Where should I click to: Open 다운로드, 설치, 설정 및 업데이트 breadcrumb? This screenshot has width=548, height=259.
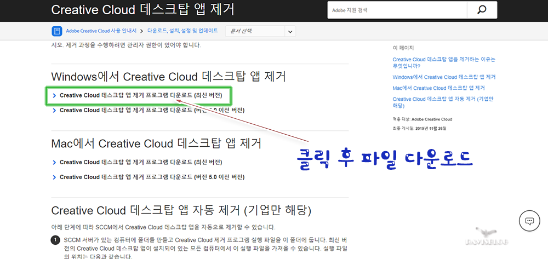(183, 31)
